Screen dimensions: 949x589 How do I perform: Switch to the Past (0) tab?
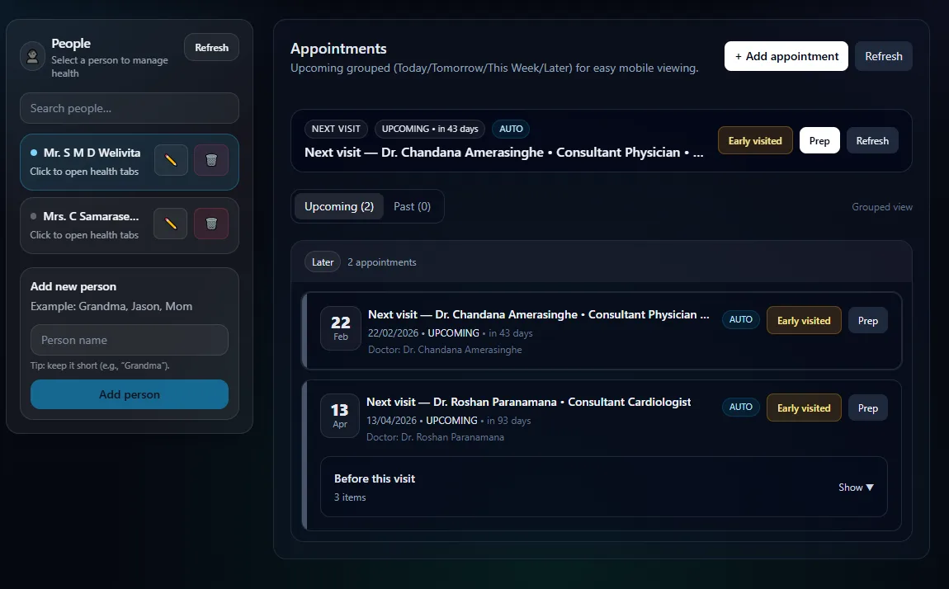412,206
